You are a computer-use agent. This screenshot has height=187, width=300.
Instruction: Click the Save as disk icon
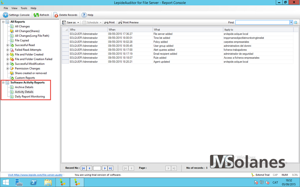coord(64,22)
